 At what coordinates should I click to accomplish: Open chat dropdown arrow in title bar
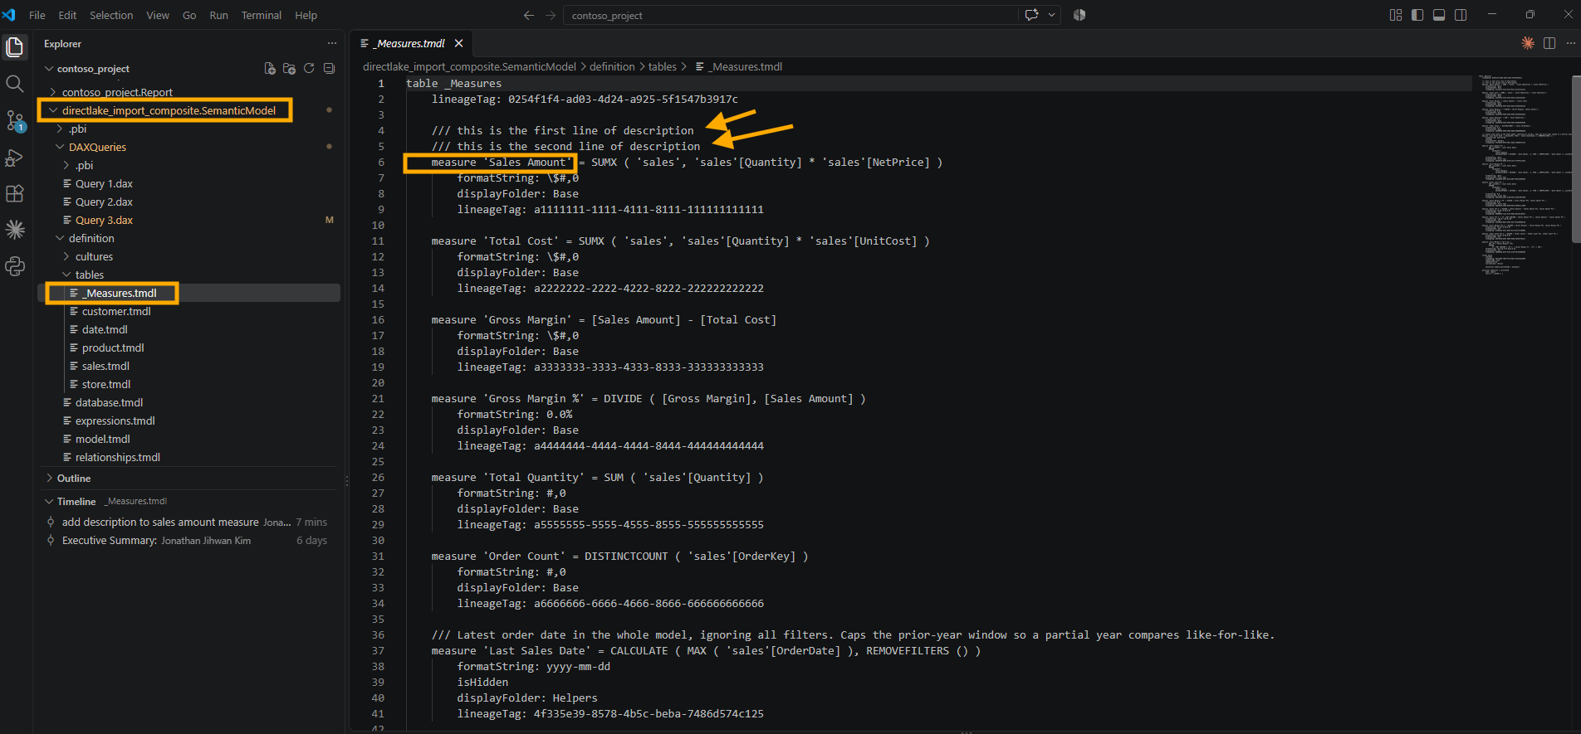tap(1052, 15)
